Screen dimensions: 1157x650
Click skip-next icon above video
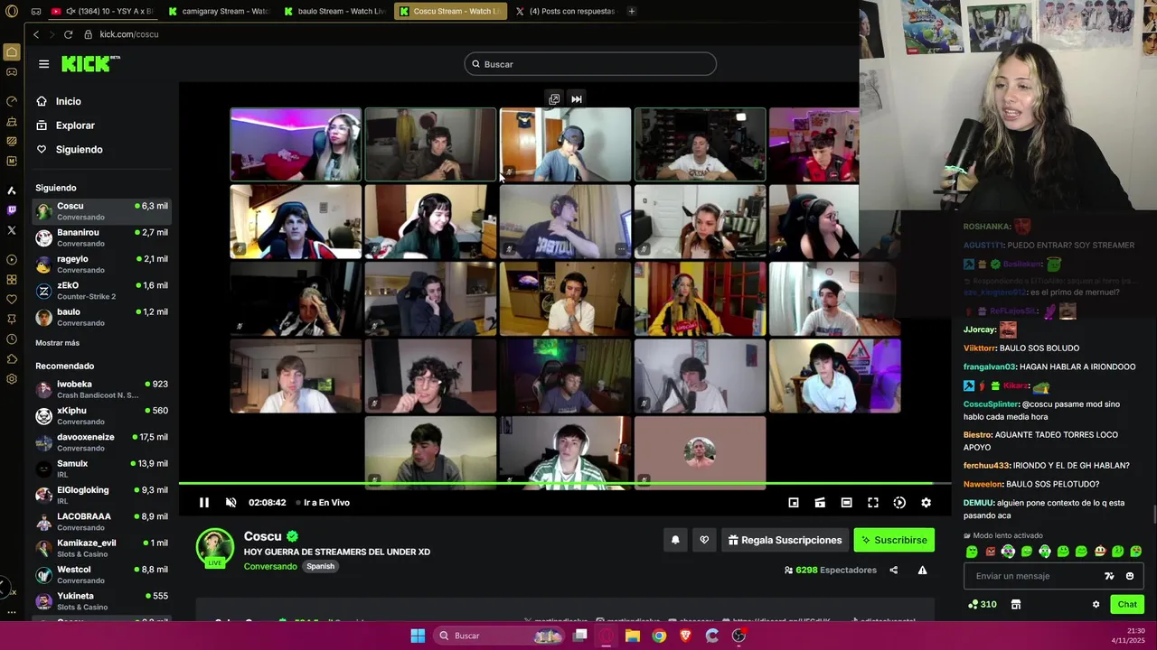coord(577,99)
